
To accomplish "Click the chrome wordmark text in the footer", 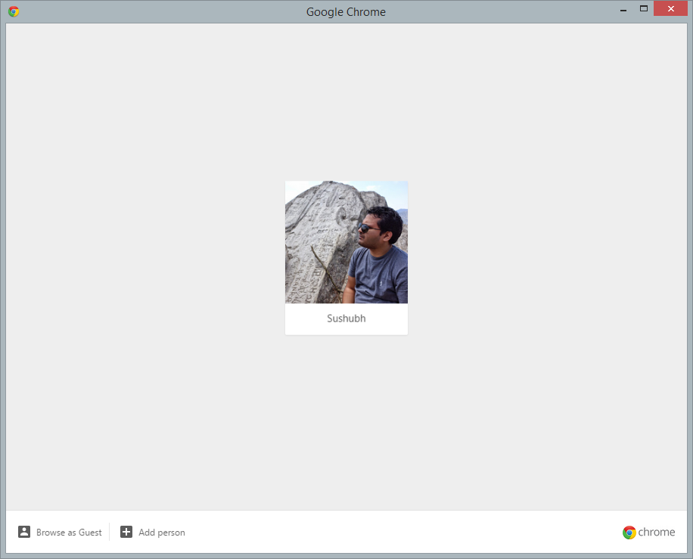I will [656, 532].
